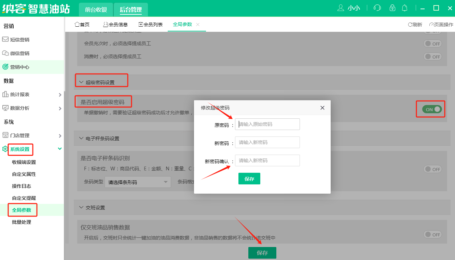The height and width of the screenshot is (260, 455).
Task: Click 保存 button in password dialog
Action: coord(249,179)
